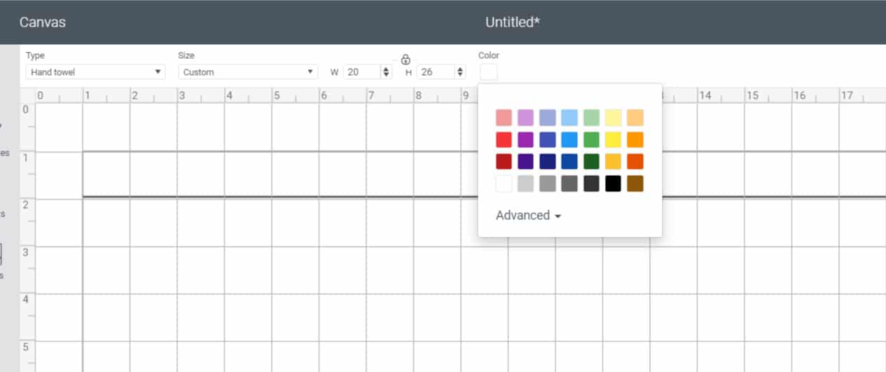The height and width of the screenshot is (372, 886).
Task: Pick the light pink swatch
Action: 504,118
